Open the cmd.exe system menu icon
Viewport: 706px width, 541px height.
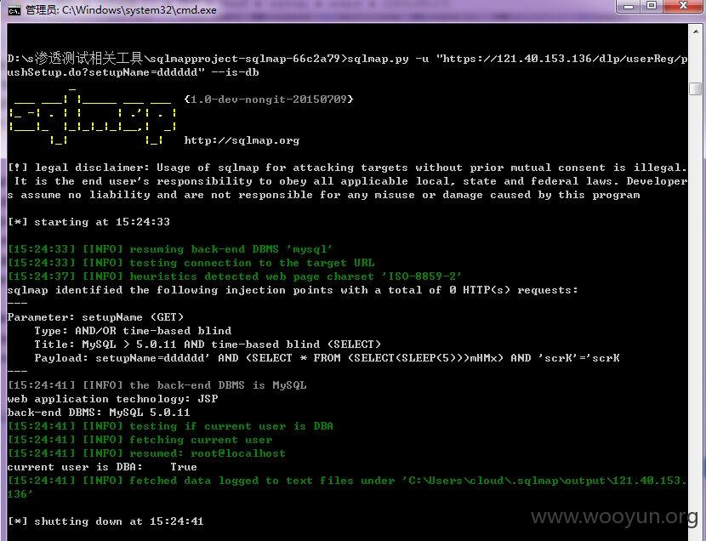coord(14,10)
